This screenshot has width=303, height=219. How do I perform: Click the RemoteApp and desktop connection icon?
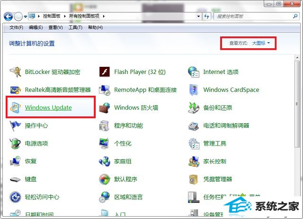104,90
